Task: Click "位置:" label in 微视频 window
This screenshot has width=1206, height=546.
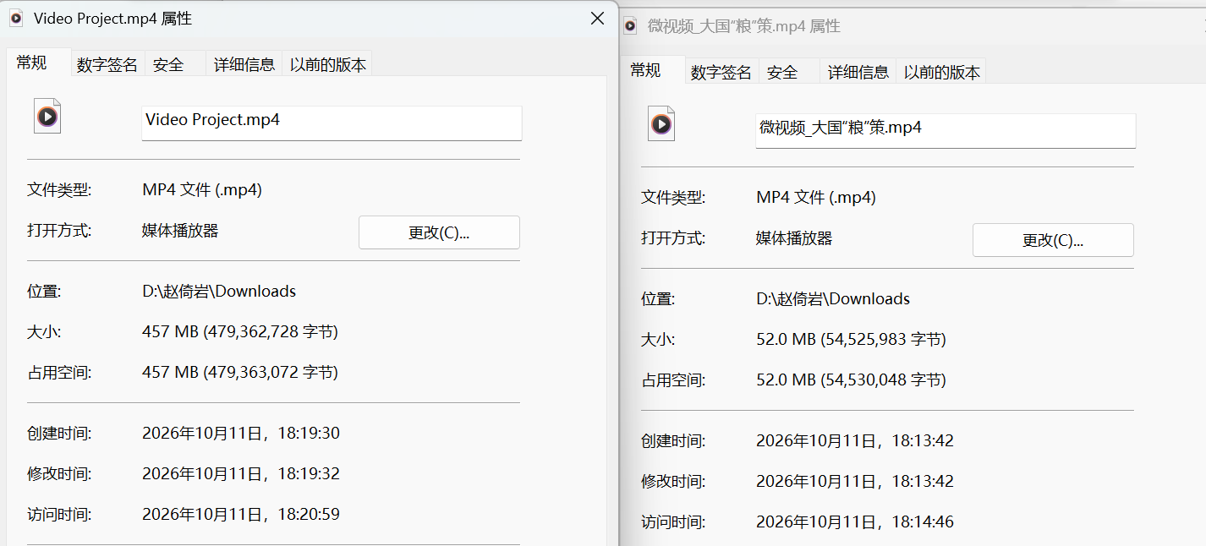Action: pyautogui.click(x=658, y=299)
